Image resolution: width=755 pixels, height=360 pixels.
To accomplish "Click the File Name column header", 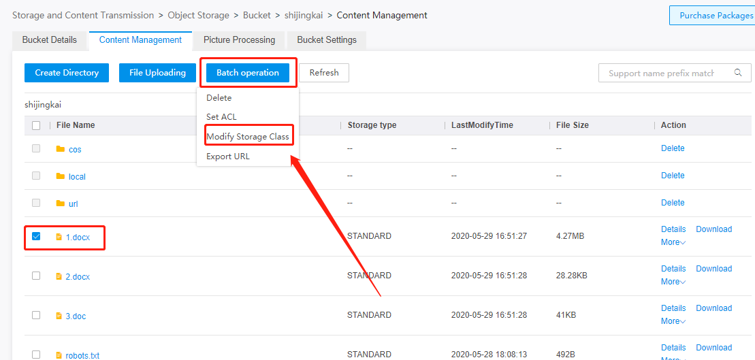I will click(x=76, y=125).
